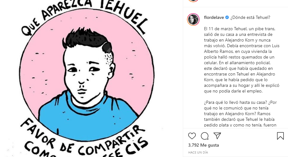Share post using the paper plane icon

[217, 136]
